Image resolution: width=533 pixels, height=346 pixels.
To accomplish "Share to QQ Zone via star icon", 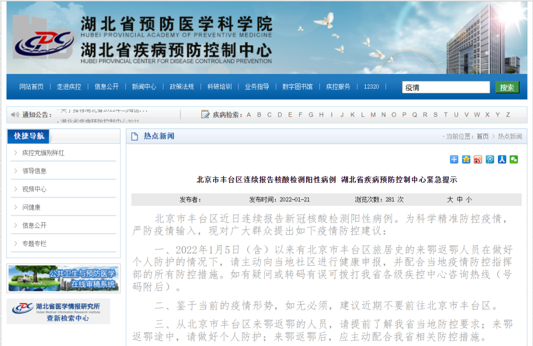I will click(466, 159).
